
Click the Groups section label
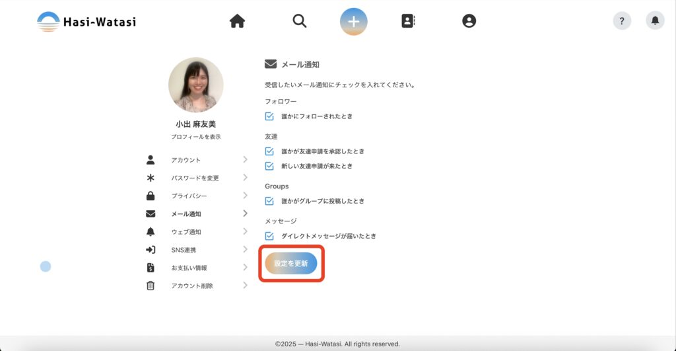[277, 186]
